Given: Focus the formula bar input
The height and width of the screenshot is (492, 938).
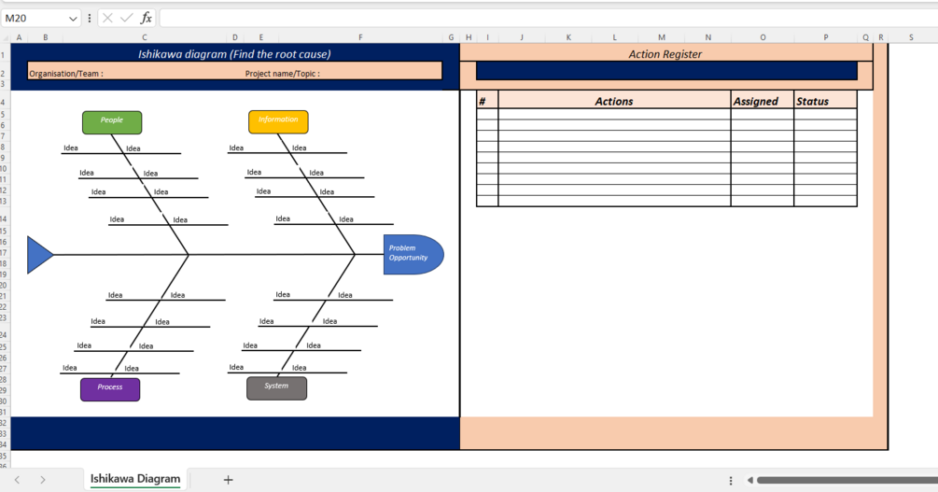Looking at the screenshot, I should point(548,18).
